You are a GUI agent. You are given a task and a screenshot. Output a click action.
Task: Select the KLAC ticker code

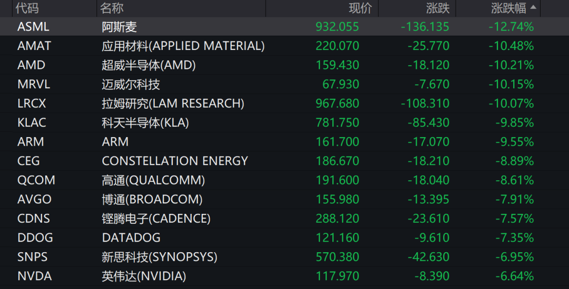(32, 122)
